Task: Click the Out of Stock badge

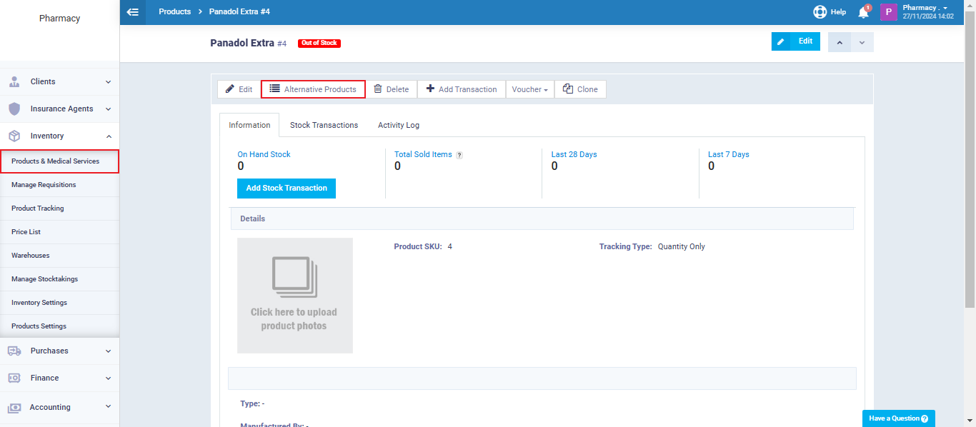Action: click(x=319, y=44)
